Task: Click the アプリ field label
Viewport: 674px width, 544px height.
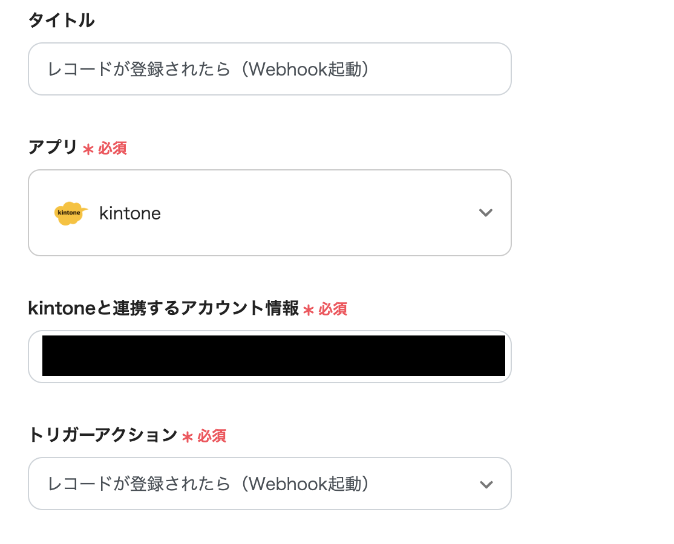Action: 53,147
